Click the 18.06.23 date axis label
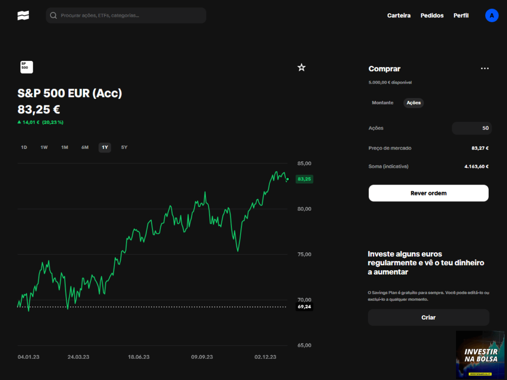Viewport: 507px width, 380px height. (139, 357)
